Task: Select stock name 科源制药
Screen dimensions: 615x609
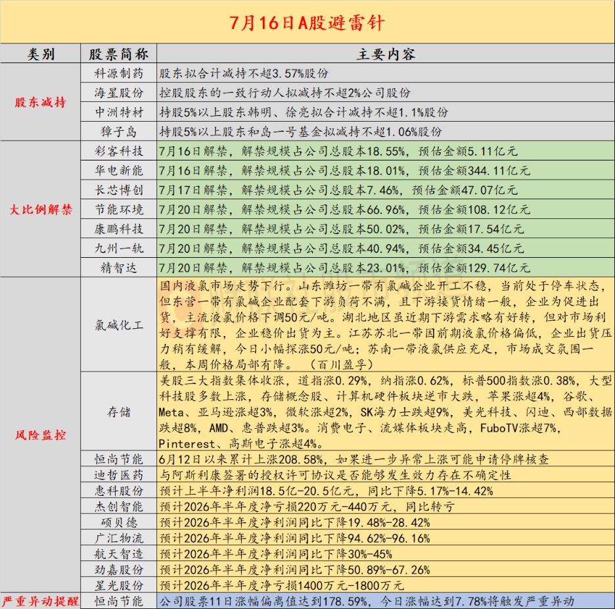Action: [118, 73]
